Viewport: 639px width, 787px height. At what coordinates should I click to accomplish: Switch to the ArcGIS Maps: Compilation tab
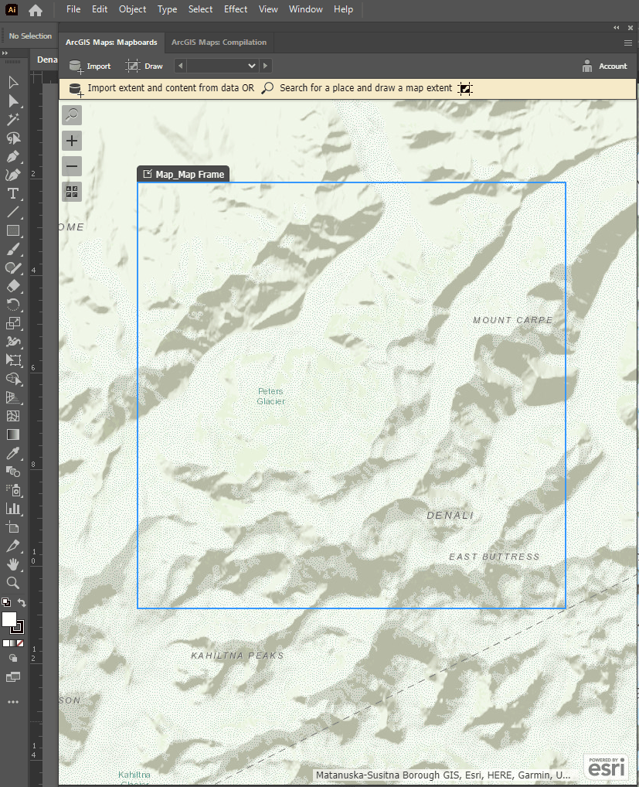click(218, 43)
